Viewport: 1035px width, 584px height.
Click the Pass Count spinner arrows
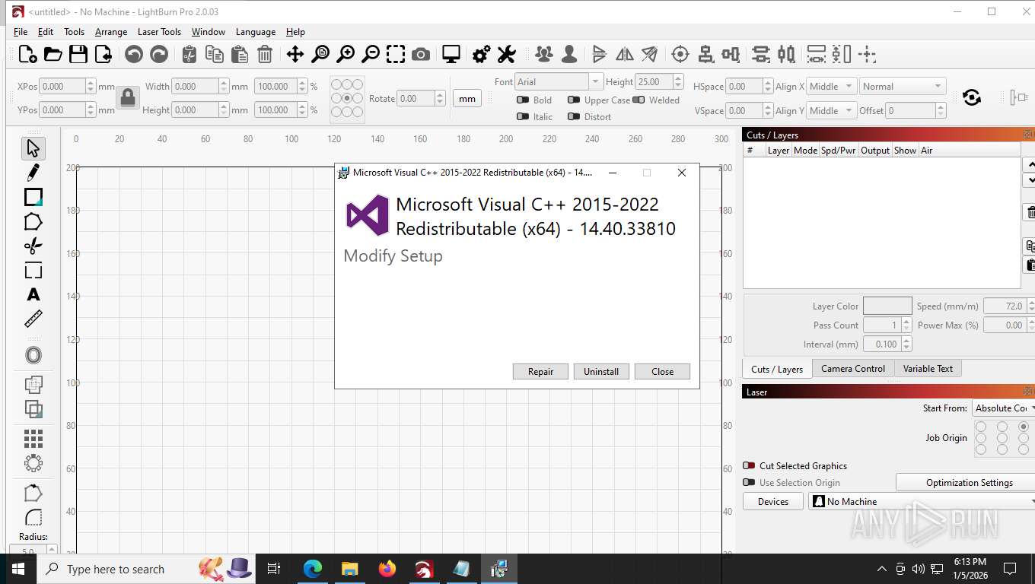pyautogui.click(x=906, y=325)
